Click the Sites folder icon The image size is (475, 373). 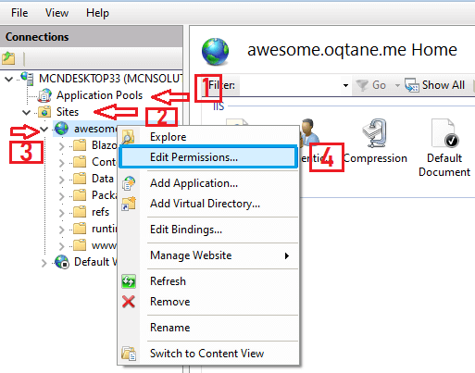pos(44,112)
